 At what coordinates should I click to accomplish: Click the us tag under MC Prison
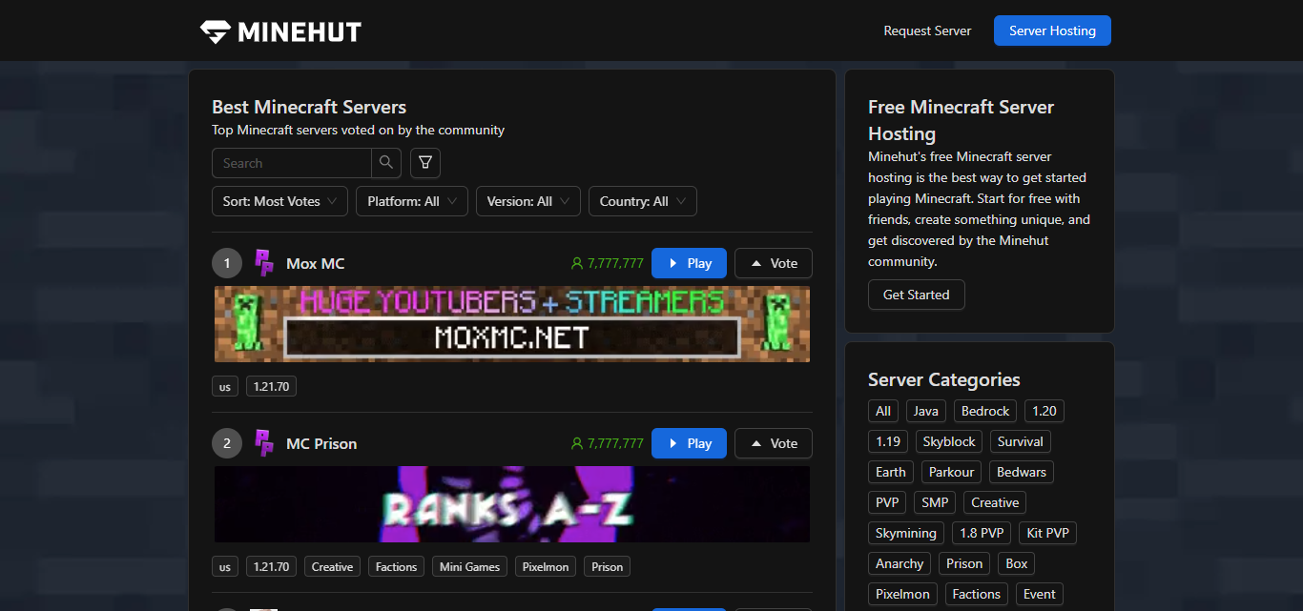(x=225, y=567)
